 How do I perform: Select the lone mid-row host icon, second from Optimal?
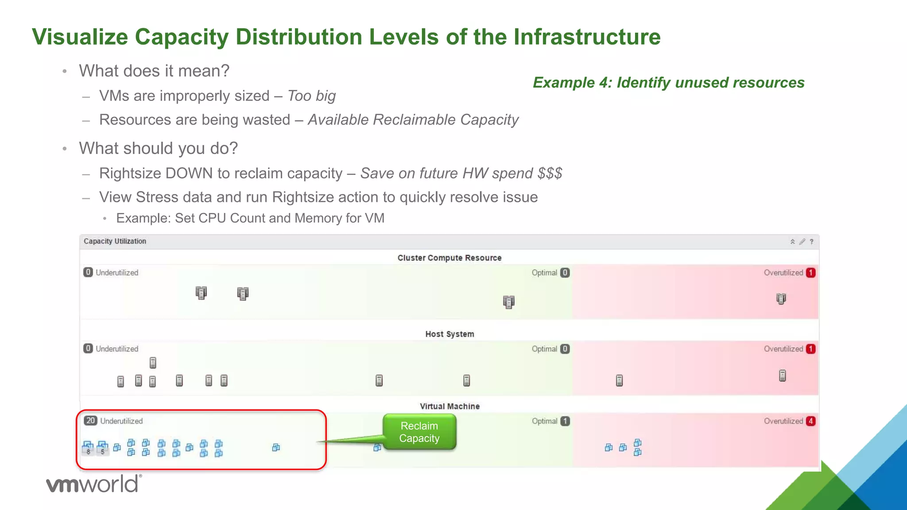[x=379, y=380]
